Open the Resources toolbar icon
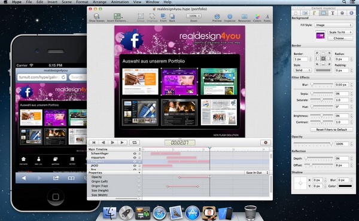This screenshot has height=221, width=359. point(244,17)
